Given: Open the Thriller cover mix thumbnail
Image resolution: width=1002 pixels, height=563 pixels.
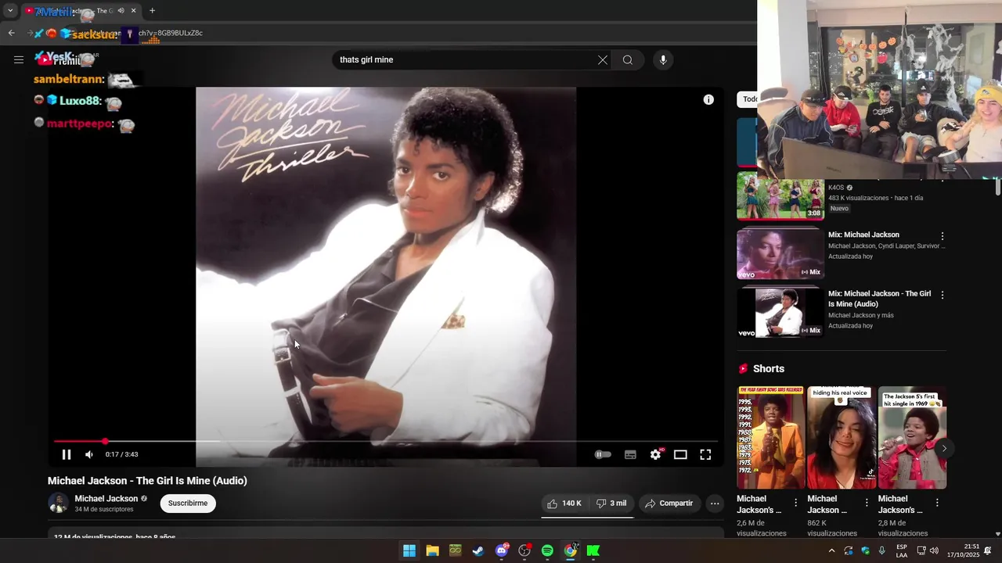Looking at the screenshot, I should pos(780,312).
